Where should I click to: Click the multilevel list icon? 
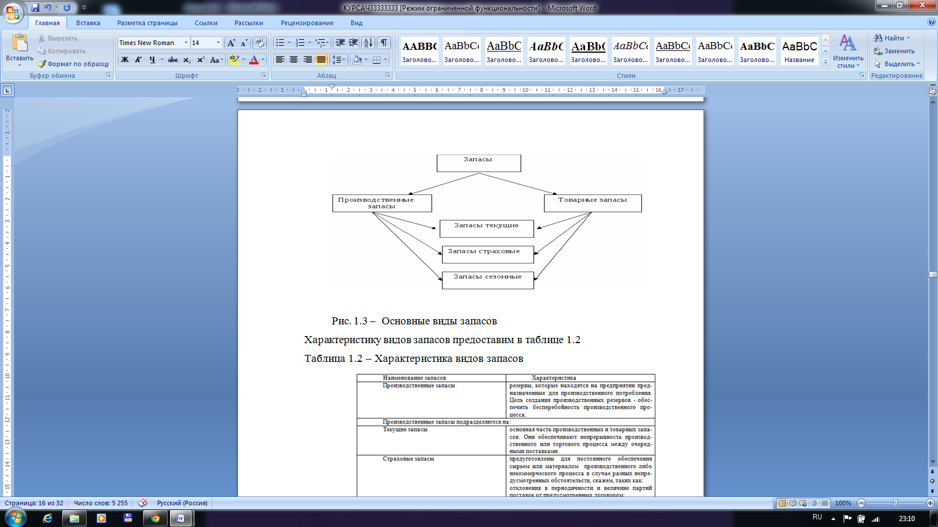click(320, 43)
